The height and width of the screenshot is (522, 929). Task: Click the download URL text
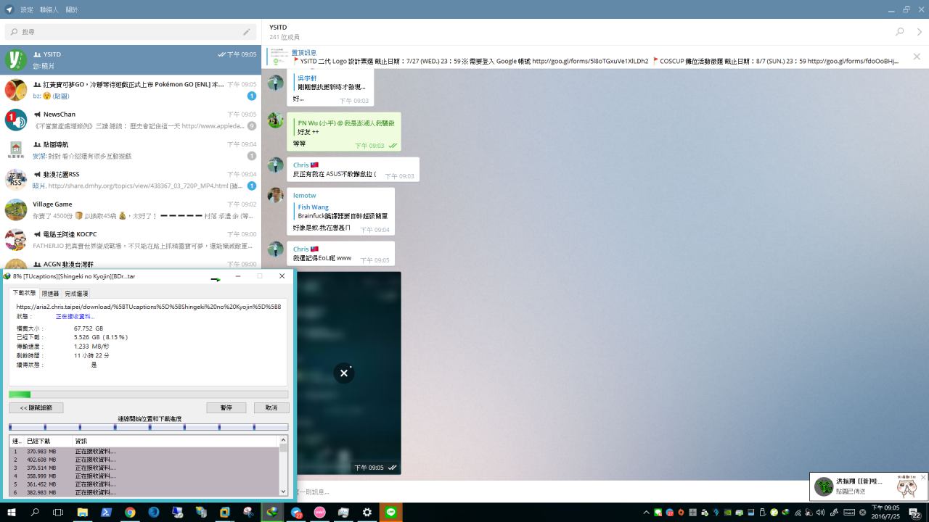149,307
